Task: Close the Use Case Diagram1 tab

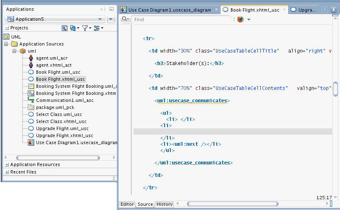Action: click(x=216, y=9)
